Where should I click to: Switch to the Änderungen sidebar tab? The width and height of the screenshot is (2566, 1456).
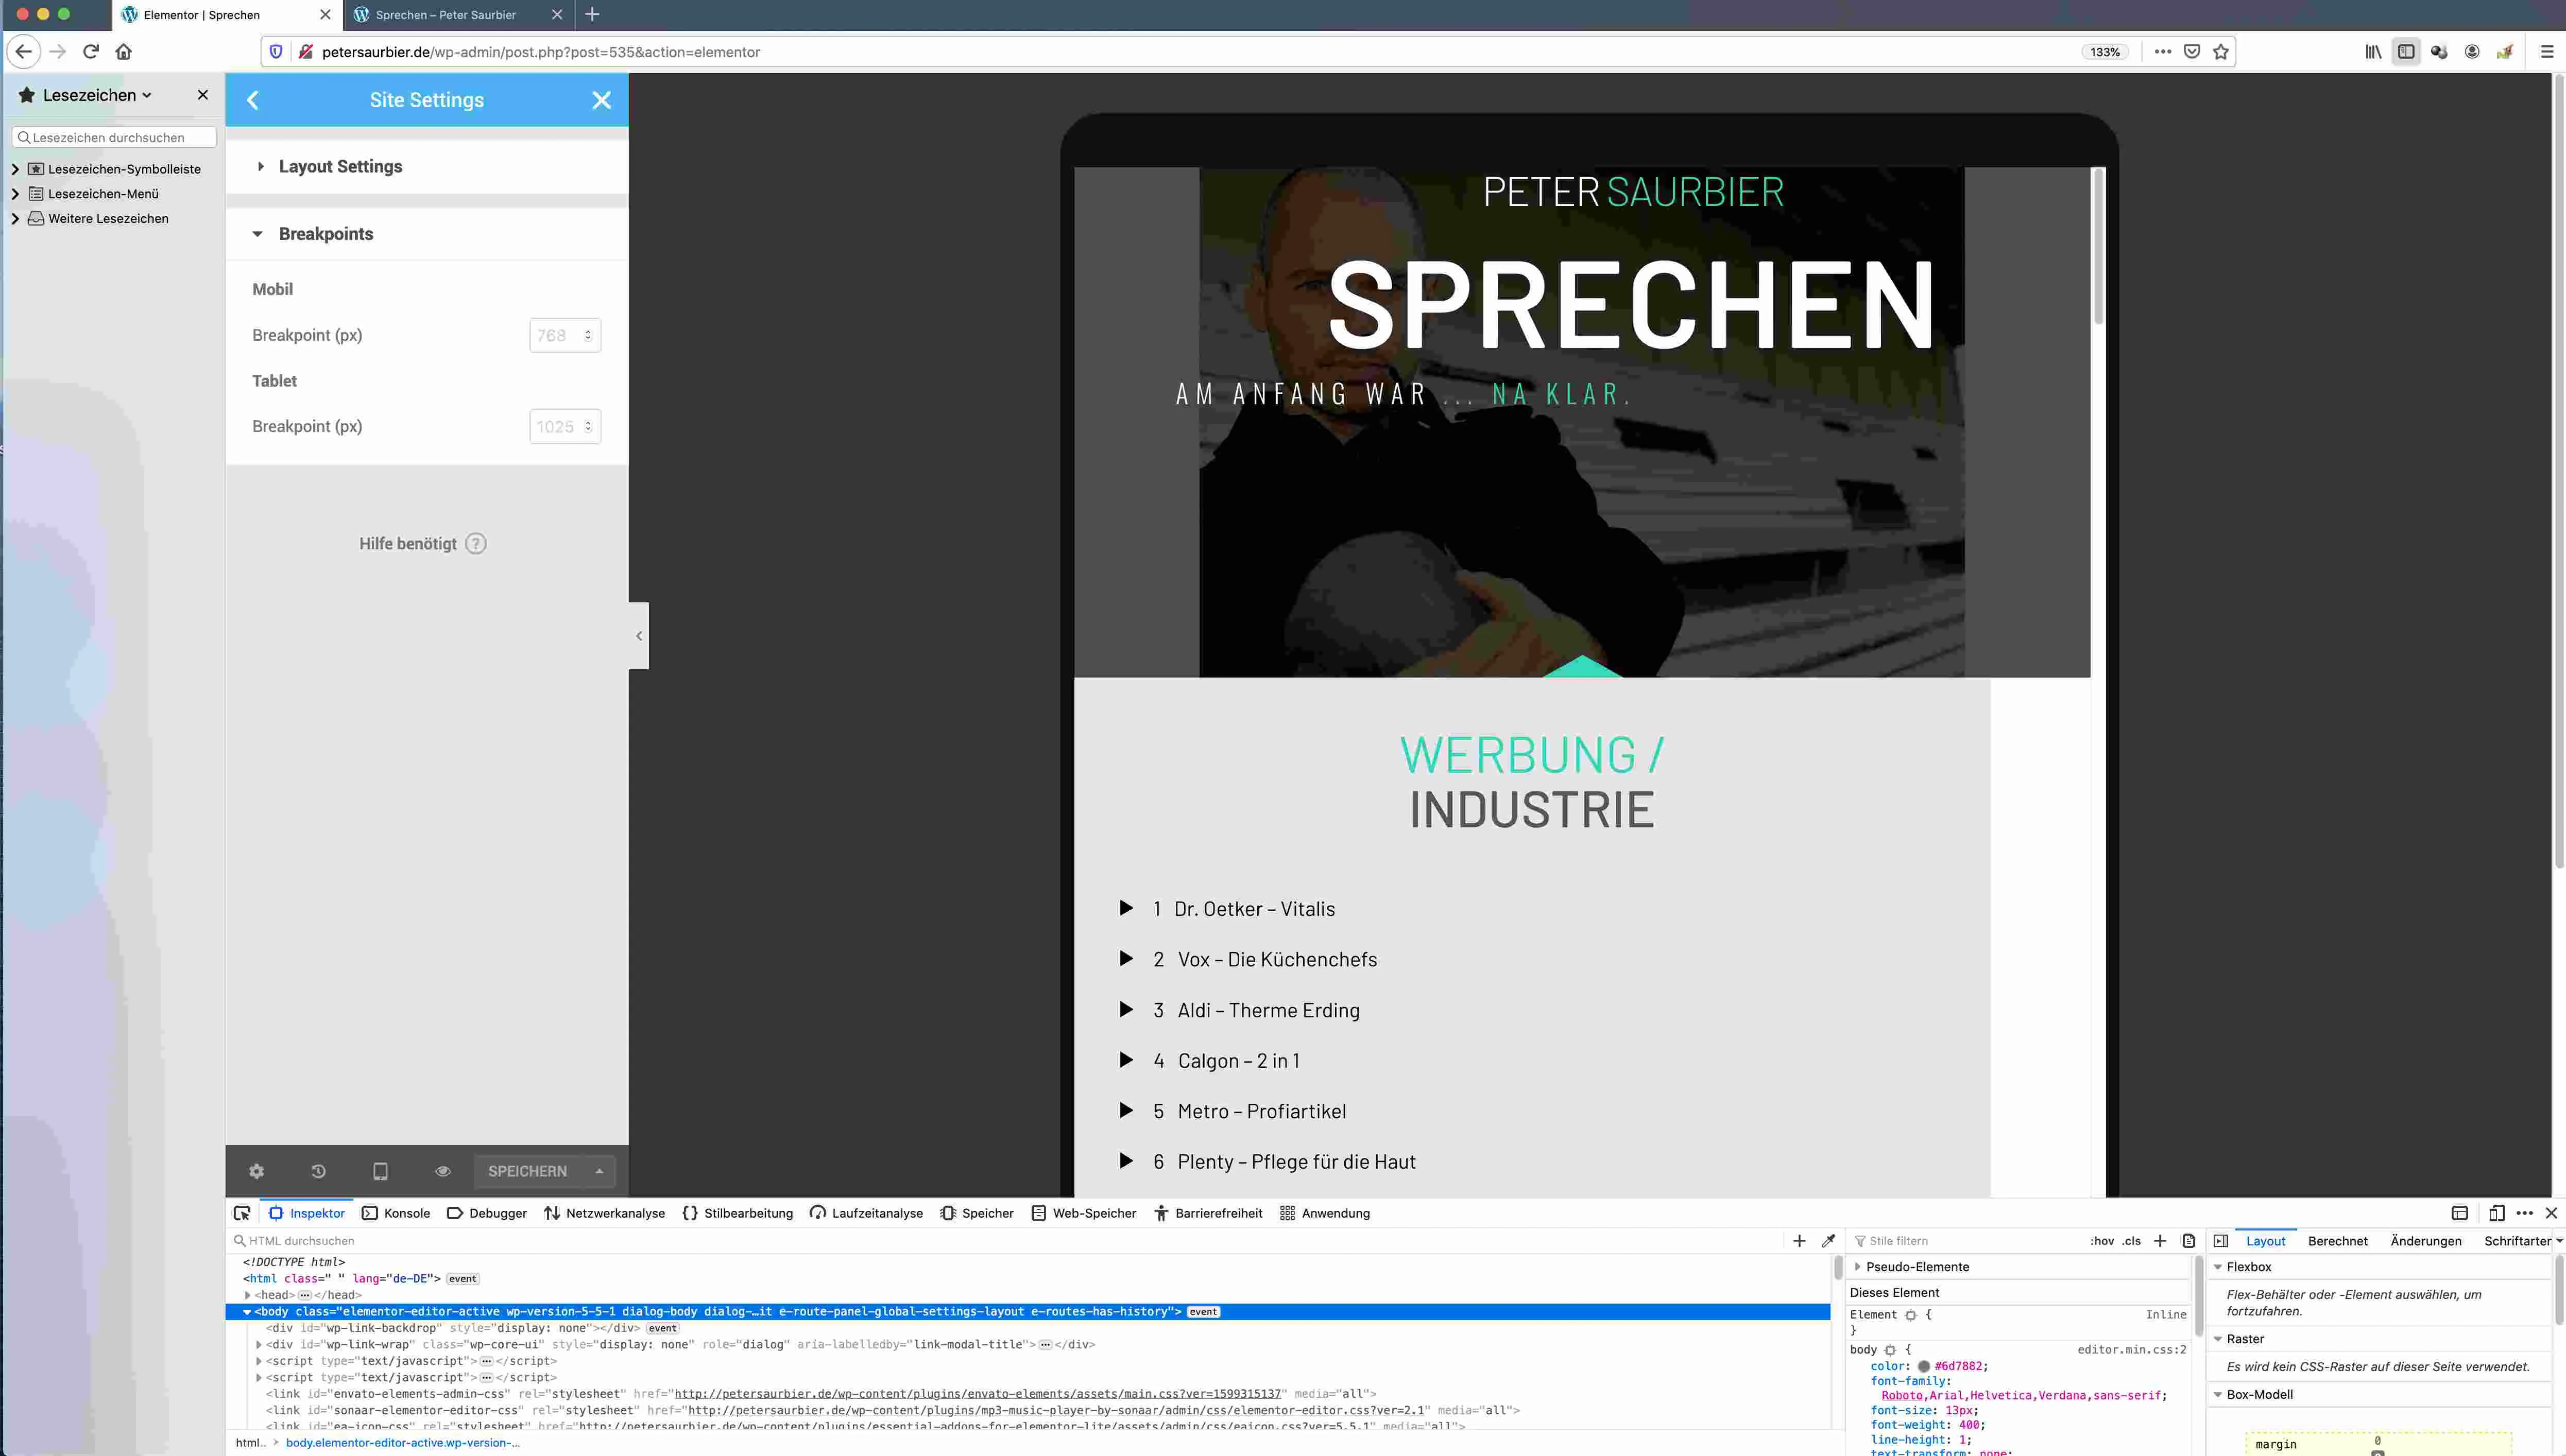click(2426, 1241)
